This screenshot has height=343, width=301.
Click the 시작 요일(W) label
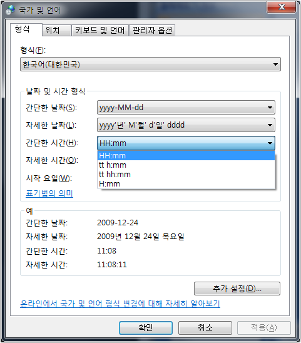coord(49,178)
